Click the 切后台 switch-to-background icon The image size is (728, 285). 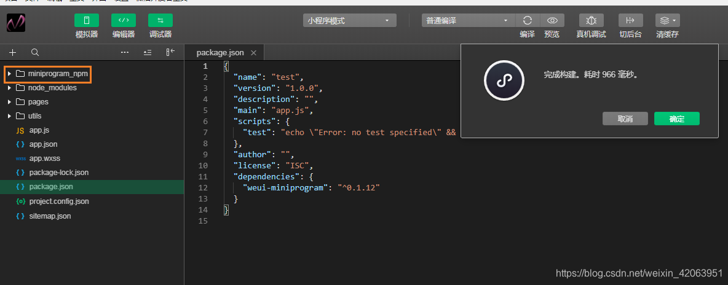(x=630, y=20)
